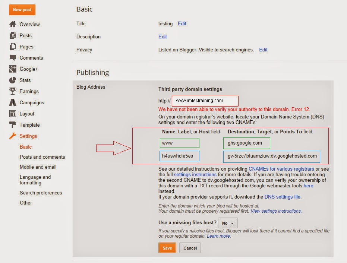This screenshot has width=347, height=263.
Task: Click the 'Publishing' section heading
Action: (92, 73)
